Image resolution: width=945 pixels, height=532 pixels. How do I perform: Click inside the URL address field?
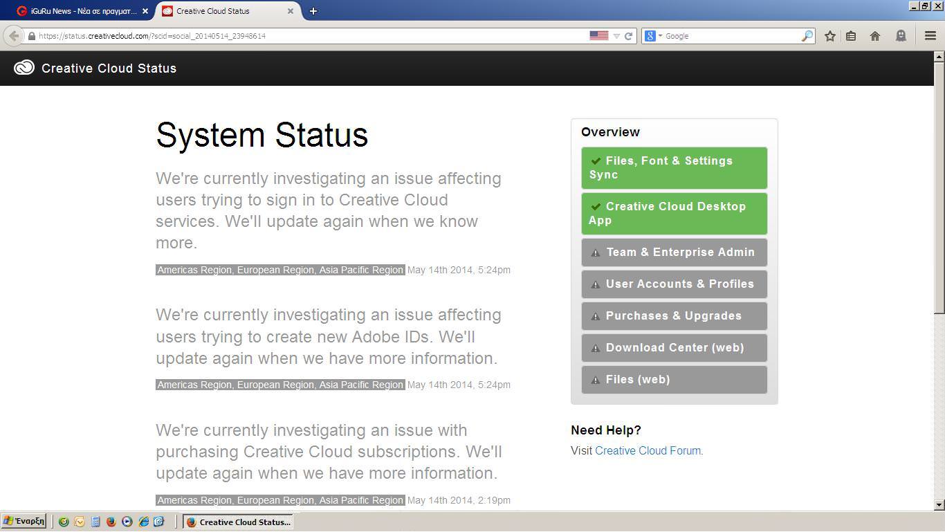pyautogui.click(x=311, y=36)
